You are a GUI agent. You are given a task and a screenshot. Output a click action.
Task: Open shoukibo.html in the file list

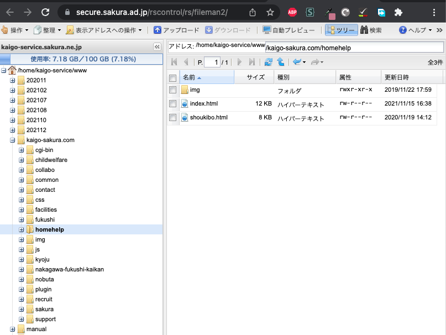tap(208, 117)
